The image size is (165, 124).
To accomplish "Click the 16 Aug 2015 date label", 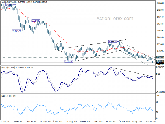I will [x=72, y=122].
